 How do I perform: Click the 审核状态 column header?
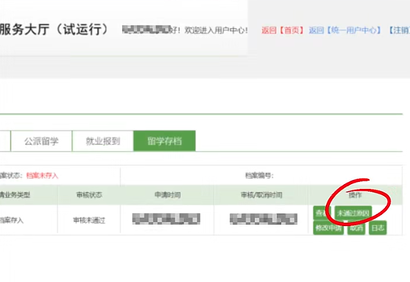[x=89, y=195]
